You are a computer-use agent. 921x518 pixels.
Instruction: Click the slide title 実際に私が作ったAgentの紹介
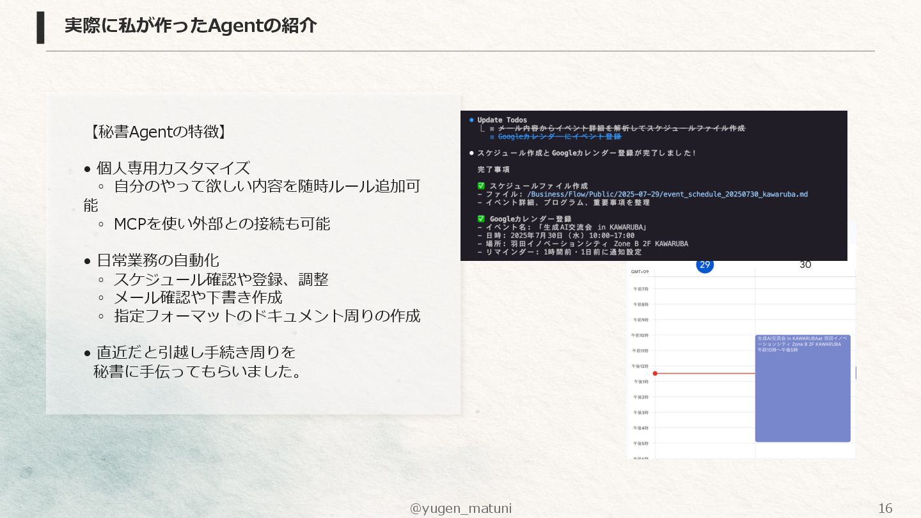pyautogui.click(x=191, y=26)
